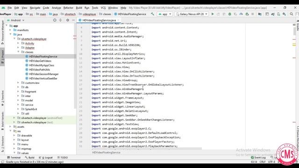Viewport: 299px width, 168px height.
Task: Click the Run with Coverage icon
Action: click(x=235, y=14)
